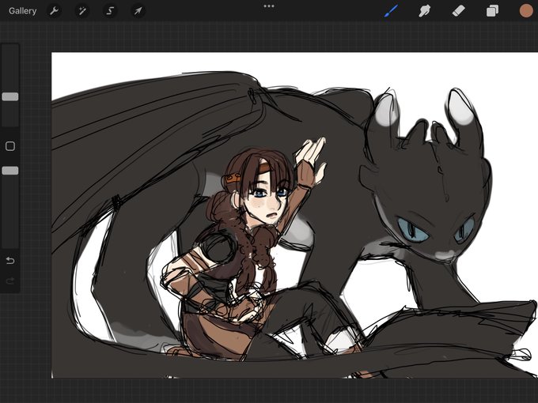Select the Eraser tool
The height and width of the screenshot is (403, 538).
(458, 11)
